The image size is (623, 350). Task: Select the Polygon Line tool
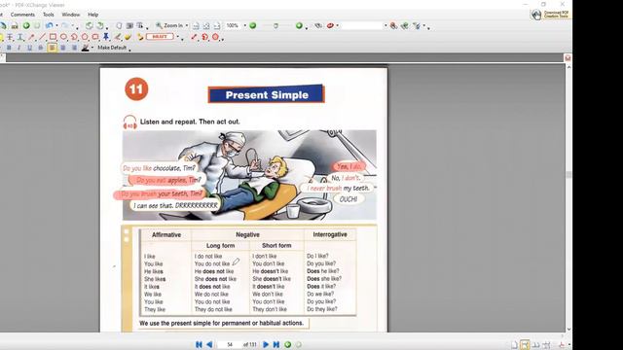74,37
